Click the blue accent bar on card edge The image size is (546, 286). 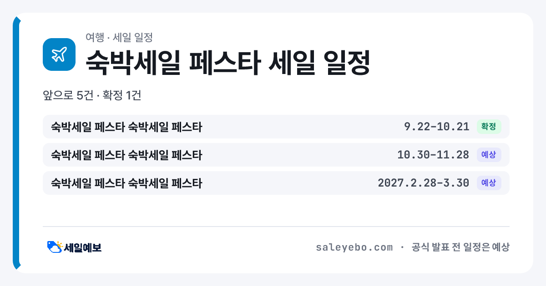pyautogui.click(x=16, y=143)
